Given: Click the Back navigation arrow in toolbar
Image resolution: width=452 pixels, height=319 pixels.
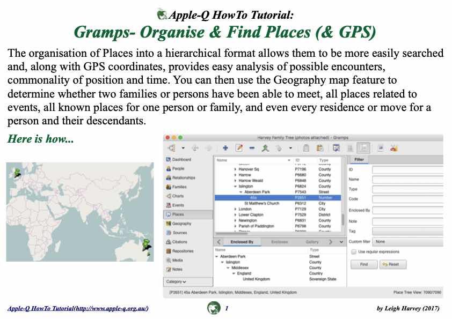Looking at the screenshot, I should (x=195, y=148).
